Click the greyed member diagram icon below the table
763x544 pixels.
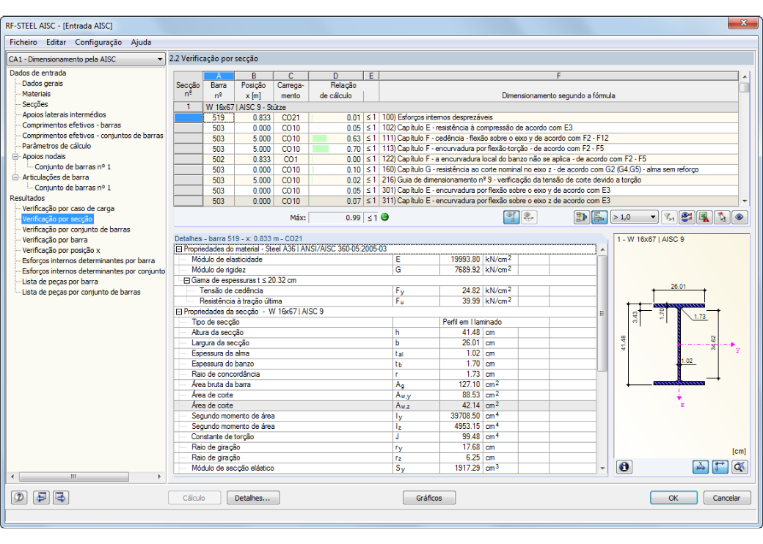click(528, 217)
